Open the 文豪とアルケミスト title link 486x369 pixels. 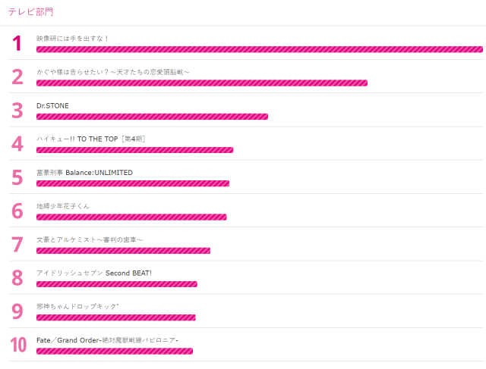tap(90, 239)
